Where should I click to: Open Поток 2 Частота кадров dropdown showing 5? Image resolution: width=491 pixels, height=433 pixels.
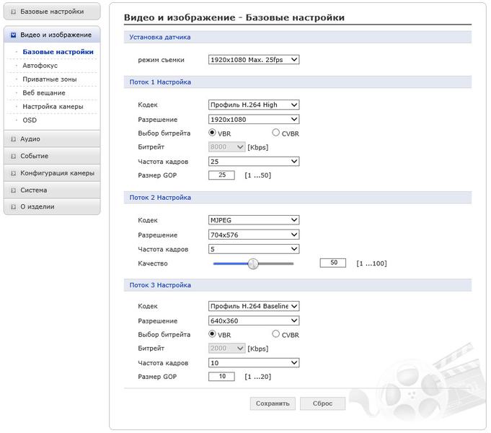coord(254,249)
